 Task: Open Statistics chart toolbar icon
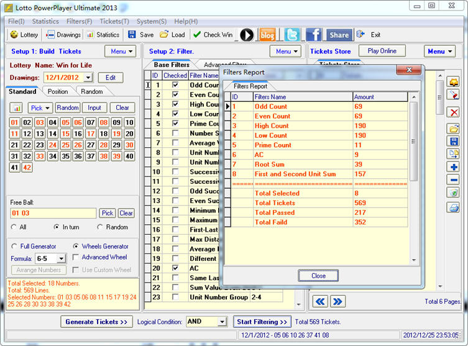tap(90, 35)
